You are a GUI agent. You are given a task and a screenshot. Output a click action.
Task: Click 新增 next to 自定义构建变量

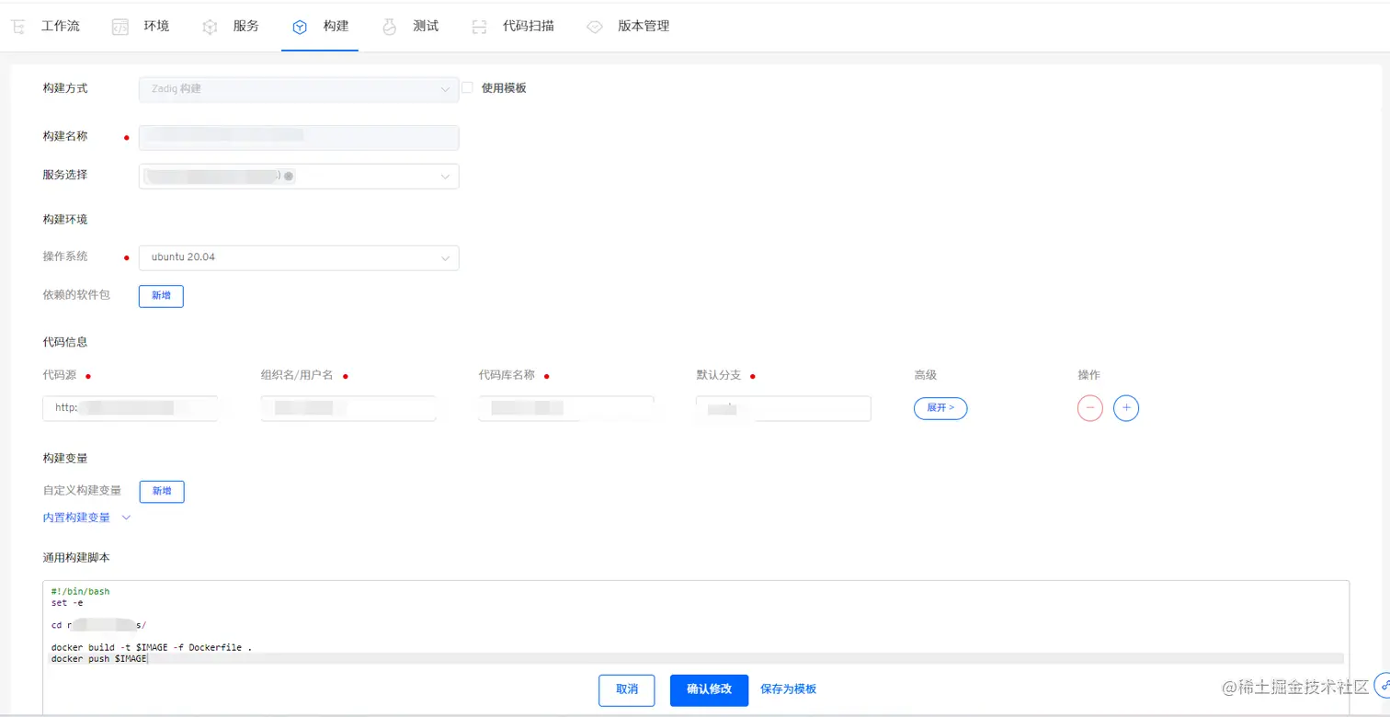point(162,492)
